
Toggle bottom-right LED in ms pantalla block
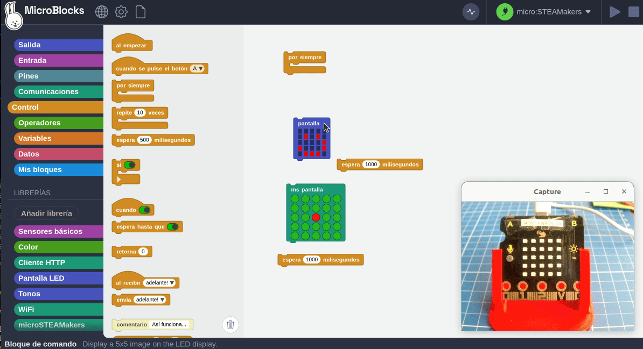(337, 236)
